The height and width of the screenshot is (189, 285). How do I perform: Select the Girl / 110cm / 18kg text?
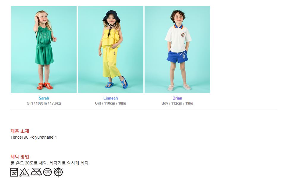[x=110, y=103]
